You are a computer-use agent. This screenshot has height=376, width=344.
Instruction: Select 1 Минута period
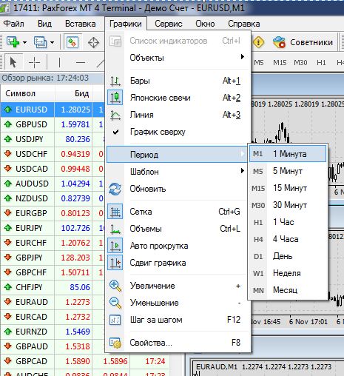tap(288, 154)
